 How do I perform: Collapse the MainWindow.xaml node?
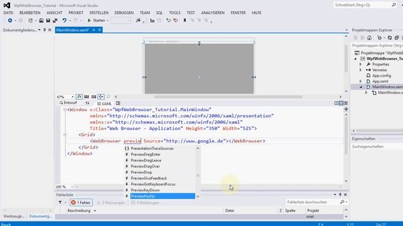pos(360,87)
